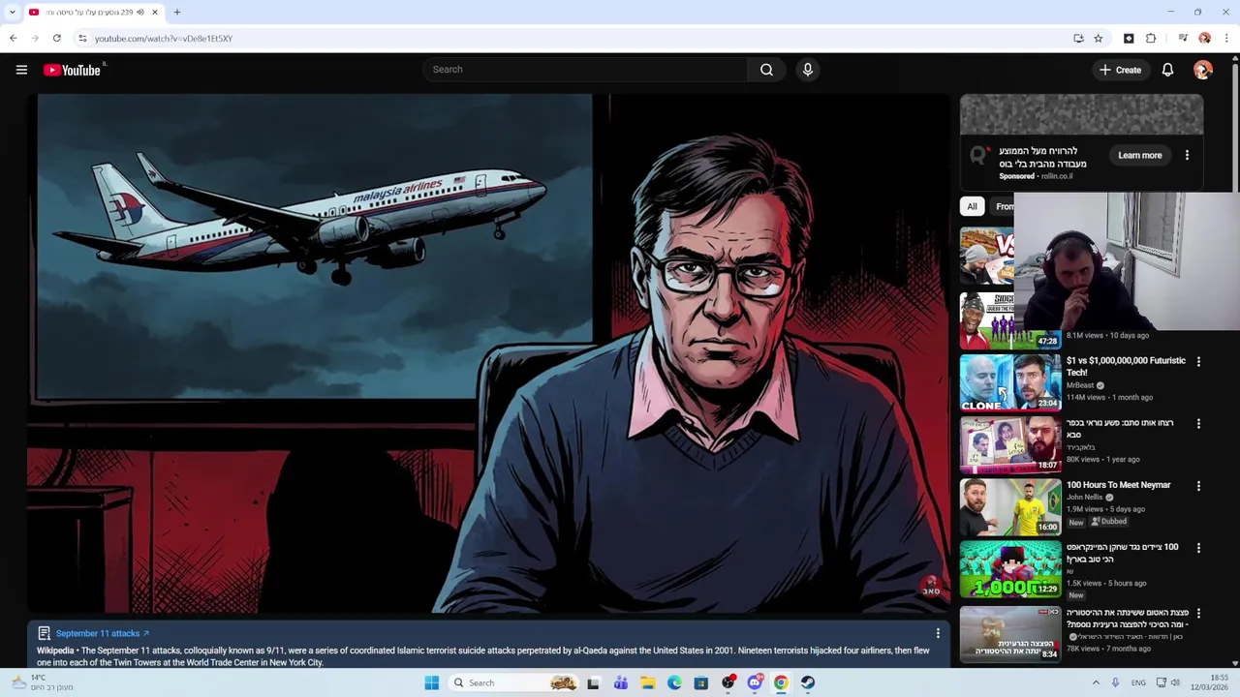1240x697 pixels.
Task: Open Create menu button
Action: click(x=1120, y=70)
